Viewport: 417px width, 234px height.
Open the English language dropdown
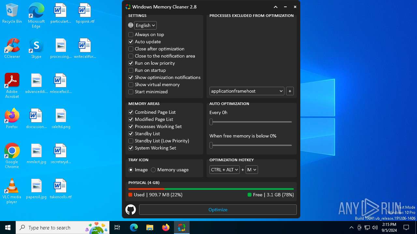pyautogui.click(x=145, y=25)
